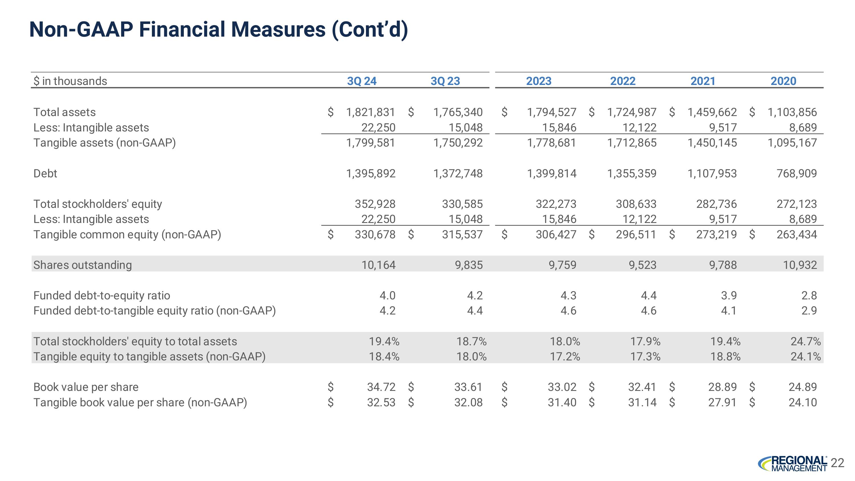Click the 3Q 24 debt value 1,395,892
This screenshot has width=855, height=481.
[x=370, y=173]
